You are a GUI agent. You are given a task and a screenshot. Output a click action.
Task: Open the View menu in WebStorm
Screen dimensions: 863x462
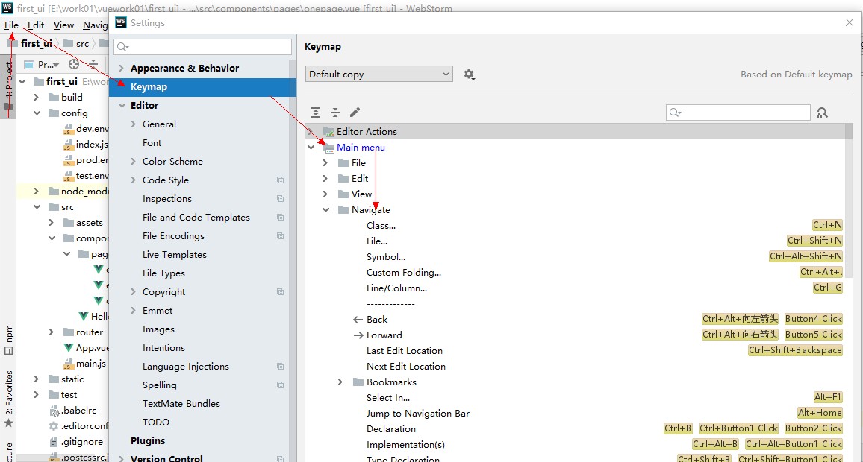click(x=63, y=25)
